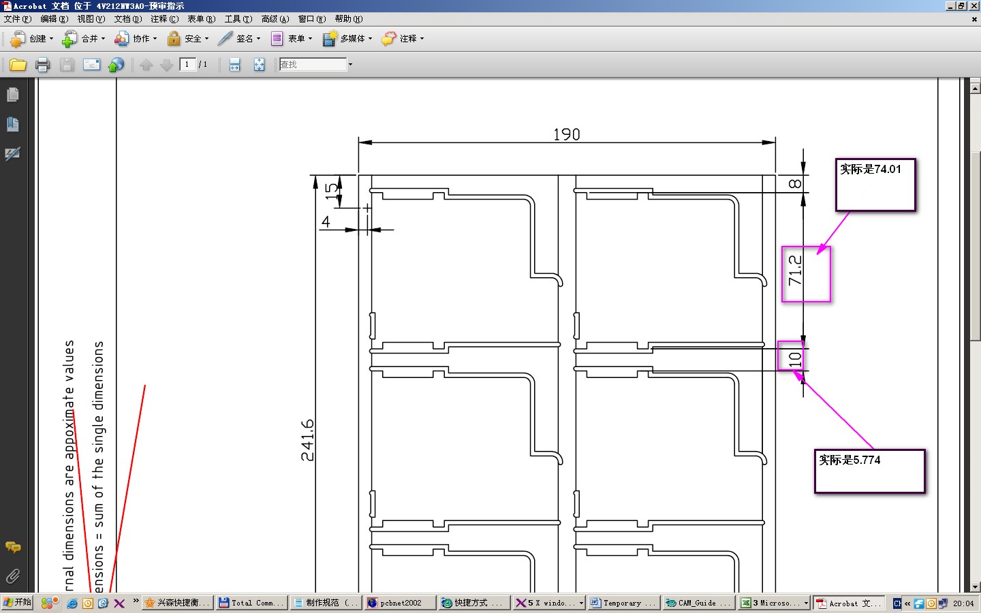Image resolution: width=981 pixels, height=613 pixels.
Task: Open the Signatures panel in the sidebar
Action: [x=13, y=154]
